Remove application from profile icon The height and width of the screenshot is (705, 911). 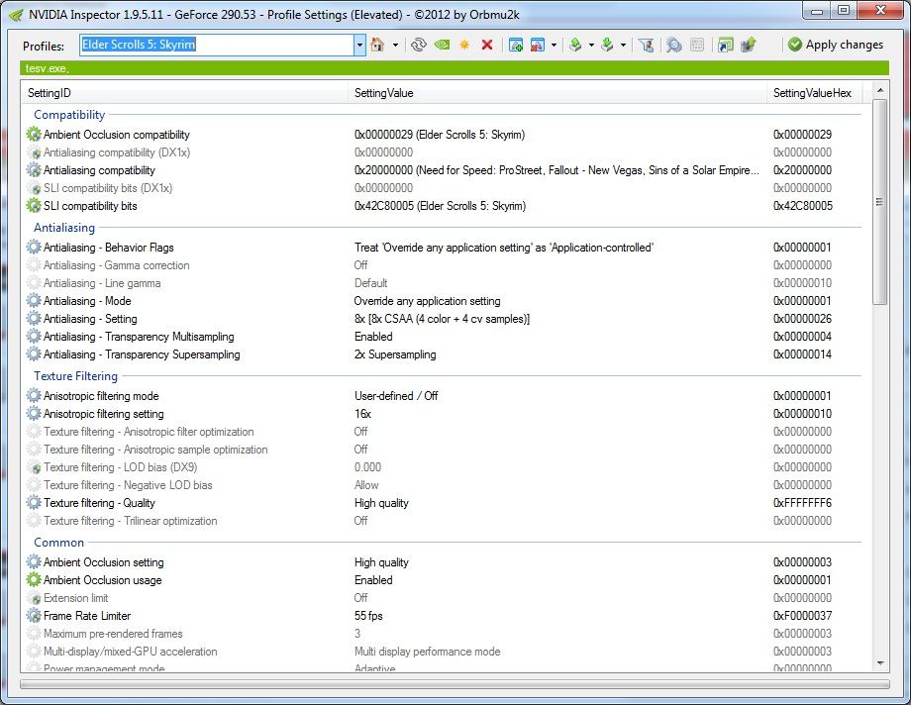538,45
